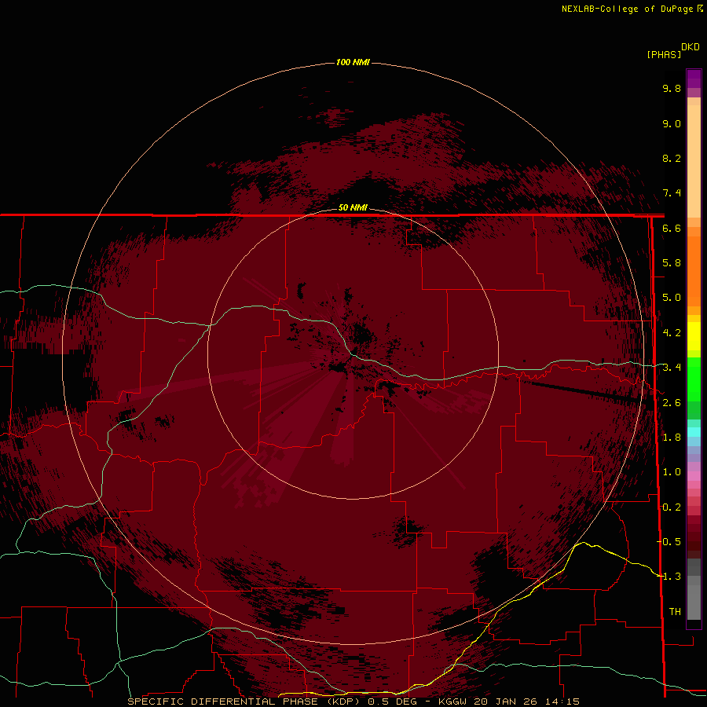Click the bright green segment of color bar
Screen dimensions: 707x707
694,379
